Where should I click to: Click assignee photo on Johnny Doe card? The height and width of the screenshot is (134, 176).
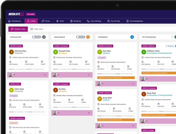[11, 75]
